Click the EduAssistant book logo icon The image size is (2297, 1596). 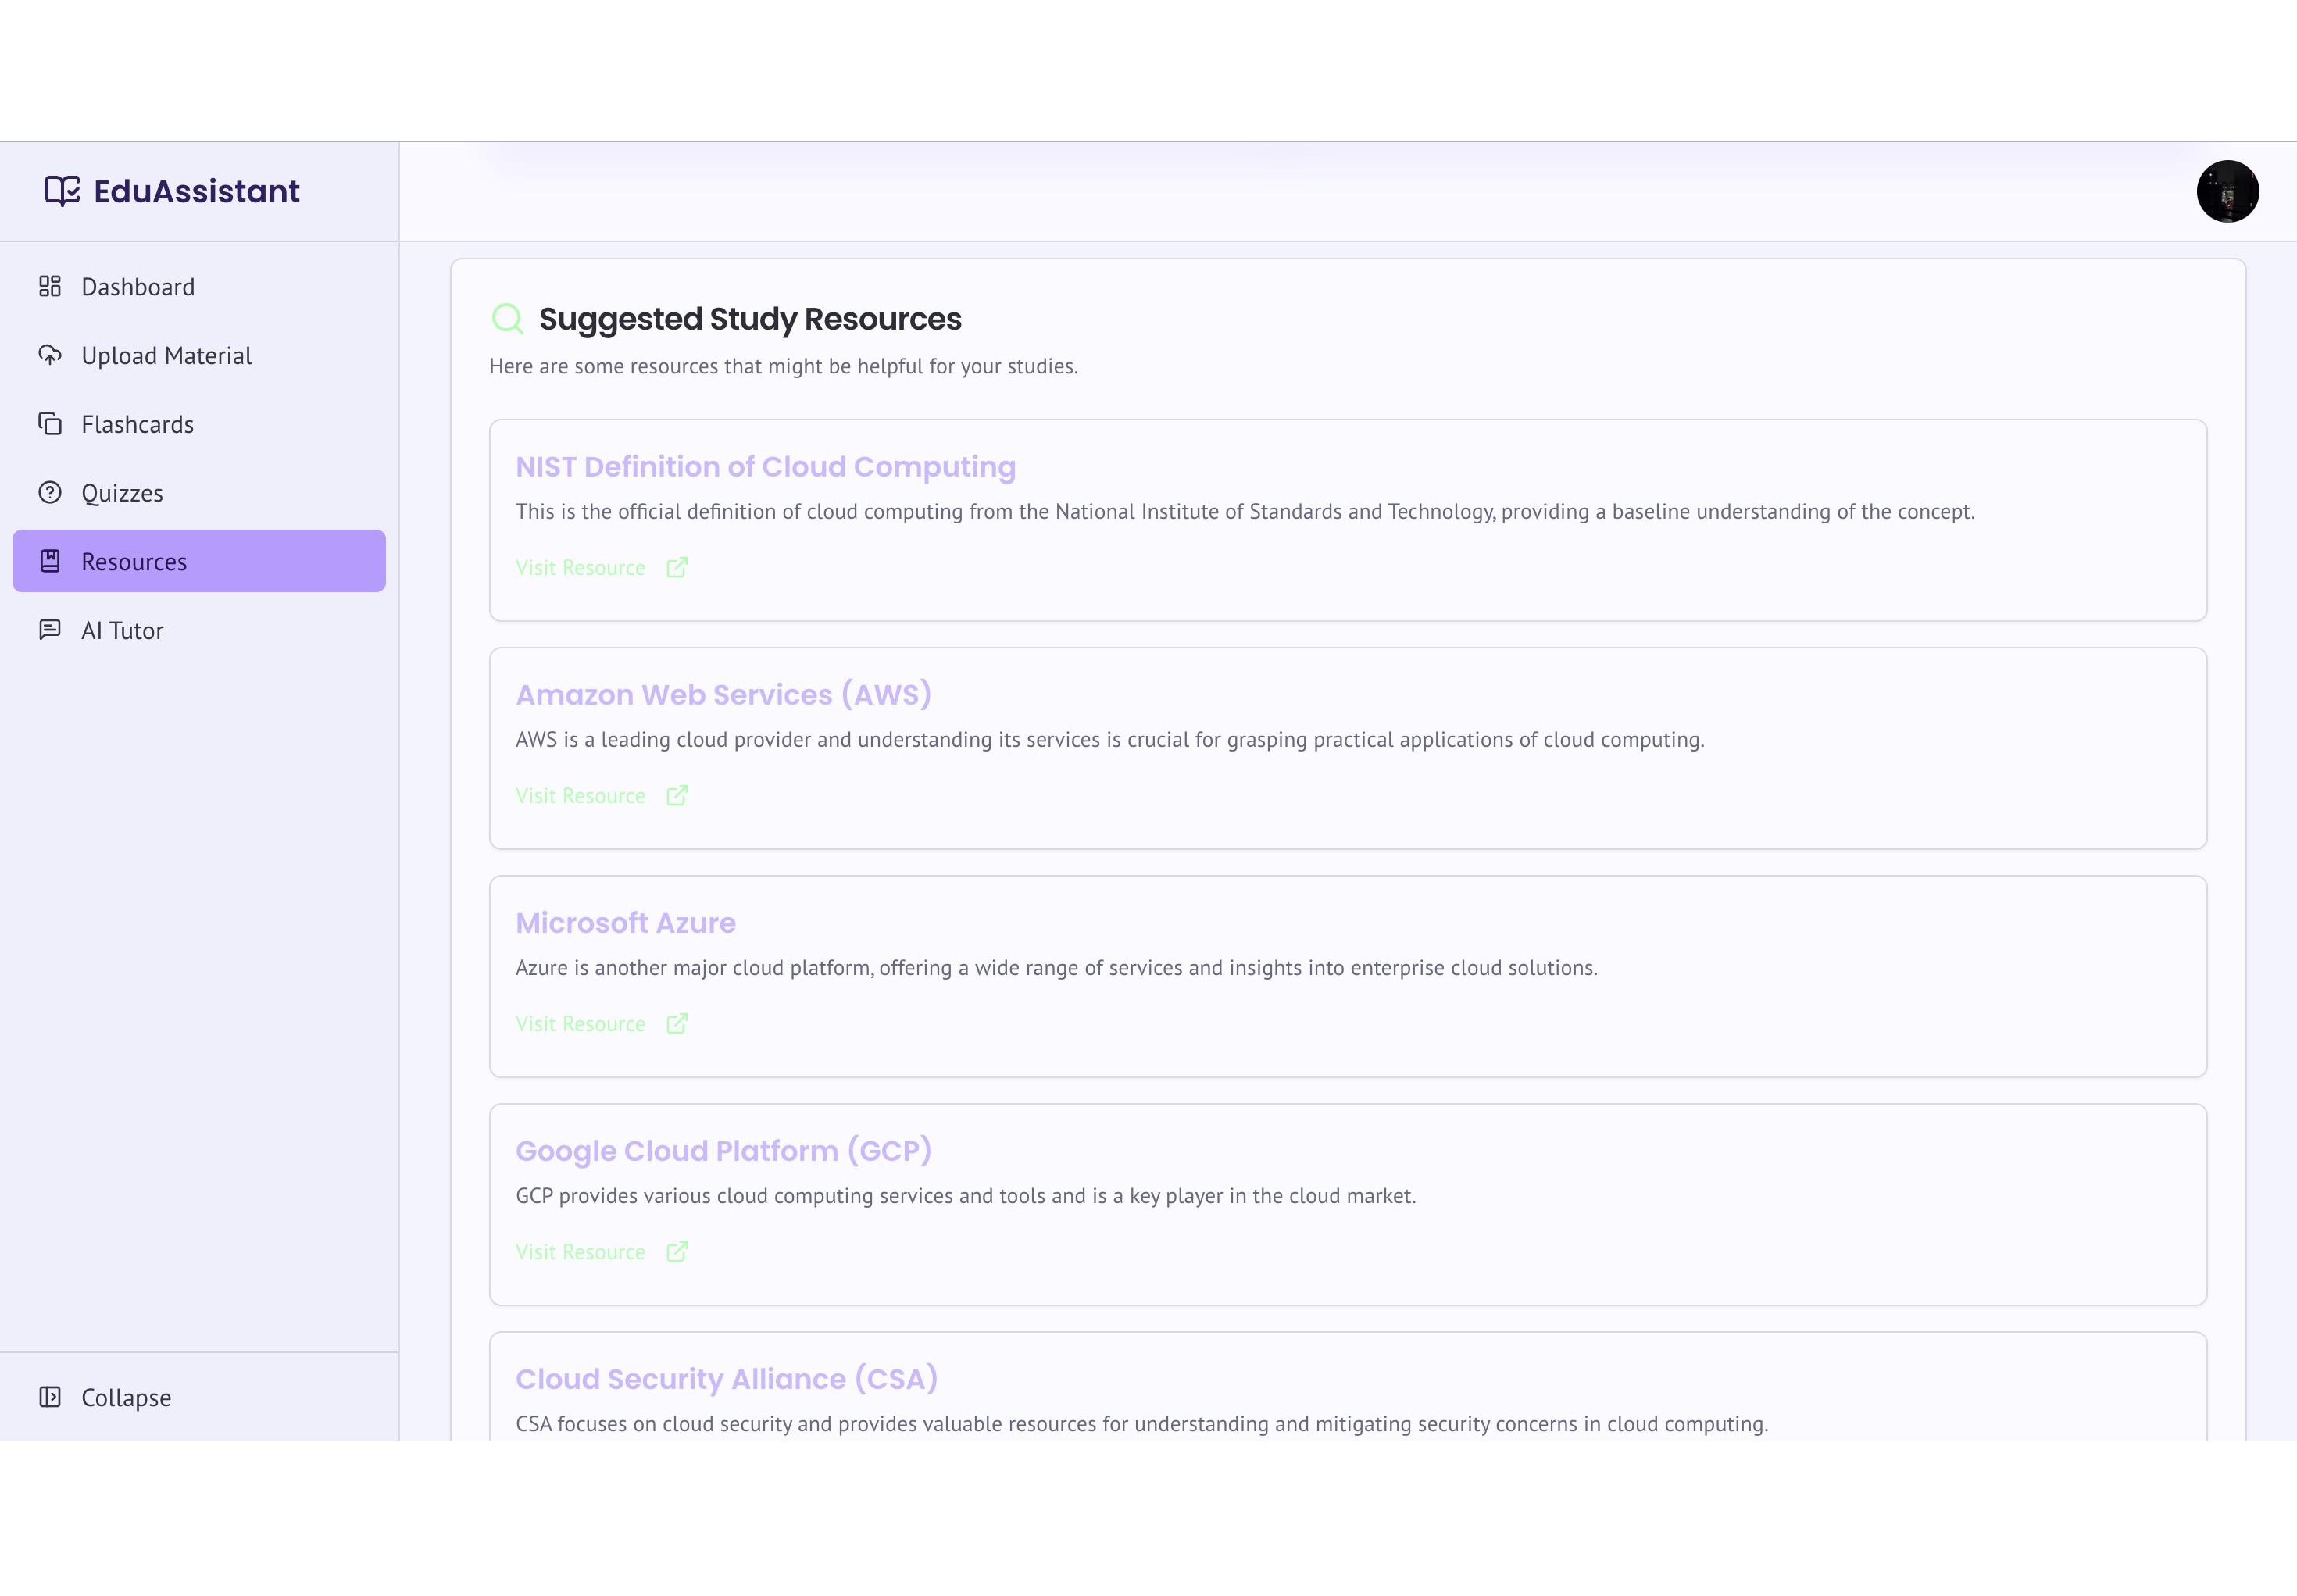tap(62, 190)
